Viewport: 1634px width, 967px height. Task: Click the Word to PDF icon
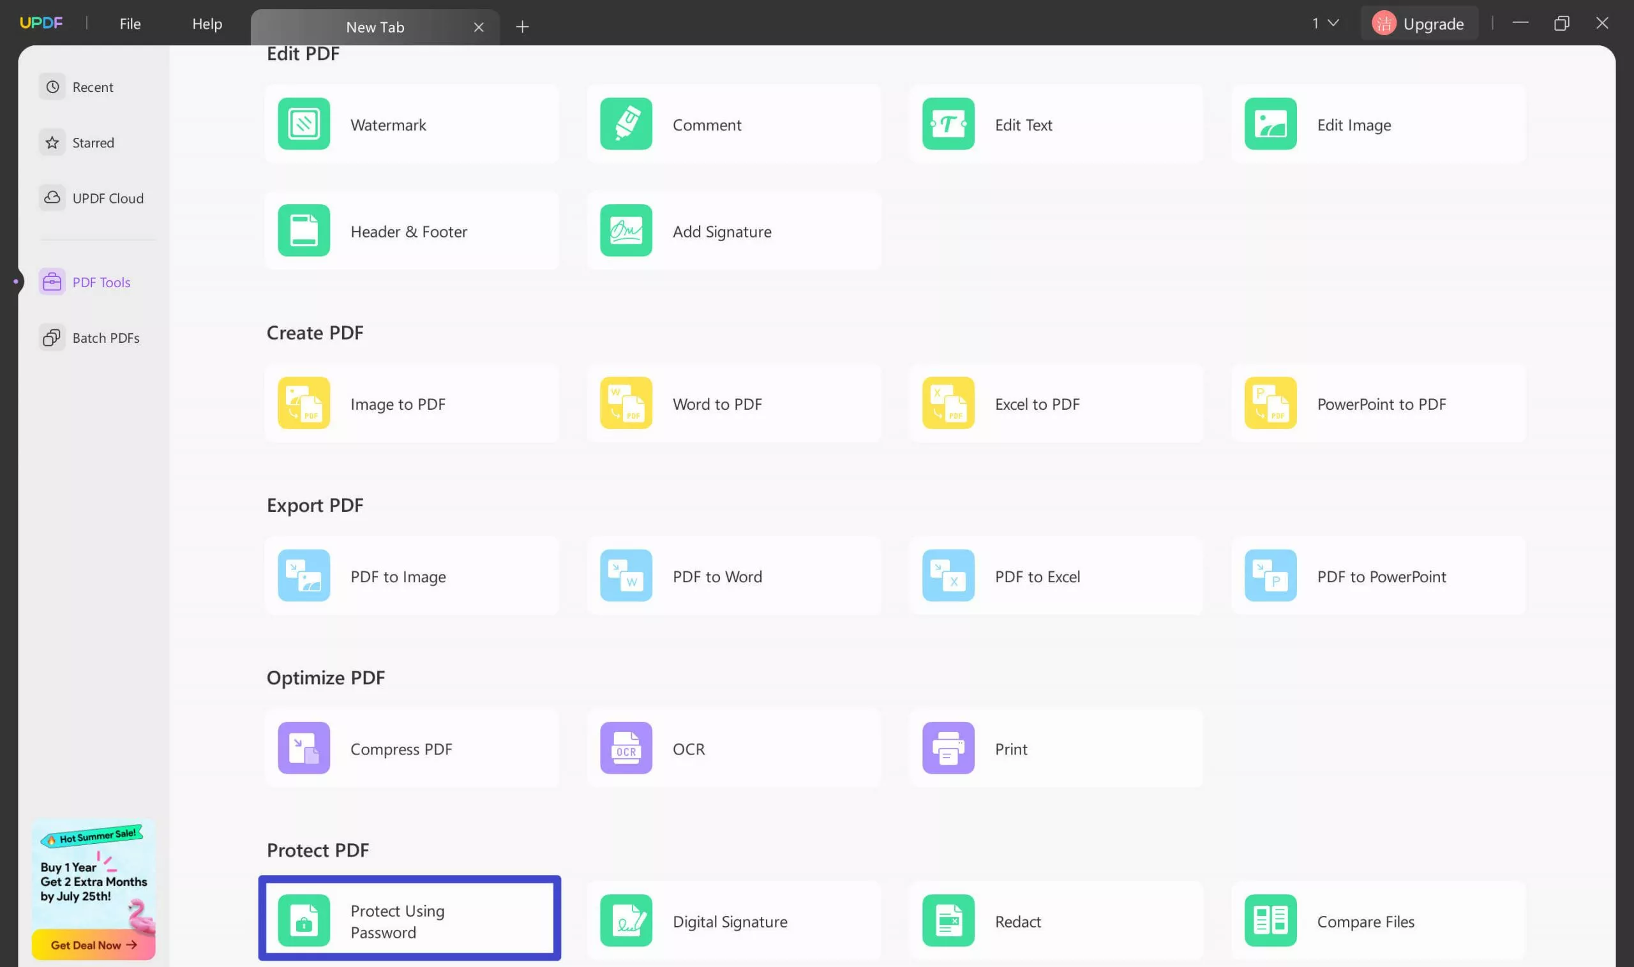(626, 403)
